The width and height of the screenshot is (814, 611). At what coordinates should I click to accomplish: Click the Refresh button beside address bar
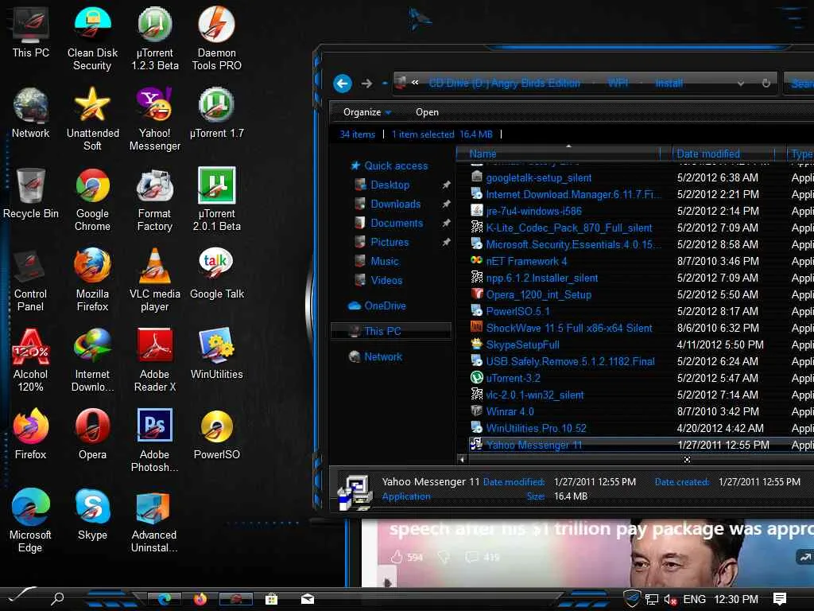[766, 84]
